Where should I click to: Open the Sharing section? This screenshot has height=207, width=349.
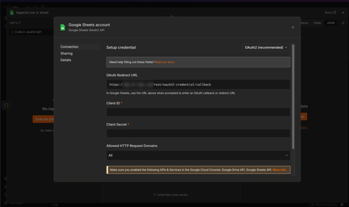click(66, 53)
